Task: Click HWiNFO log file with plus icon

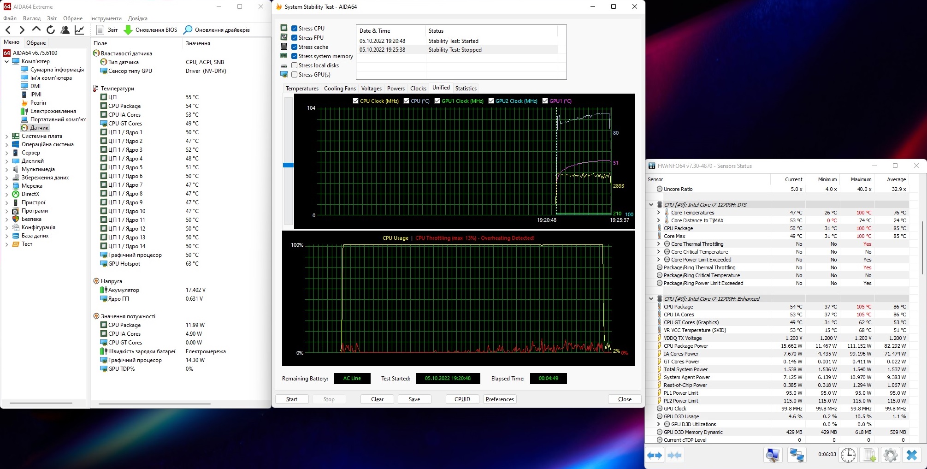Action: pyautogui.click(x=869, y=455)
